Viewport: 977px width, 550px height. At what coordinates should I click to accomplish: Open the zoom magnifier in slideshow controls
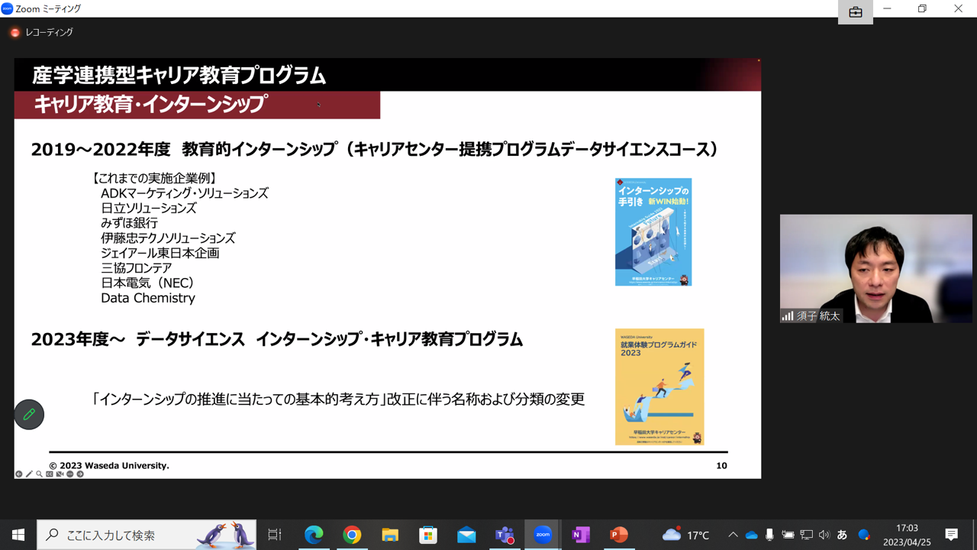(39, 474)
